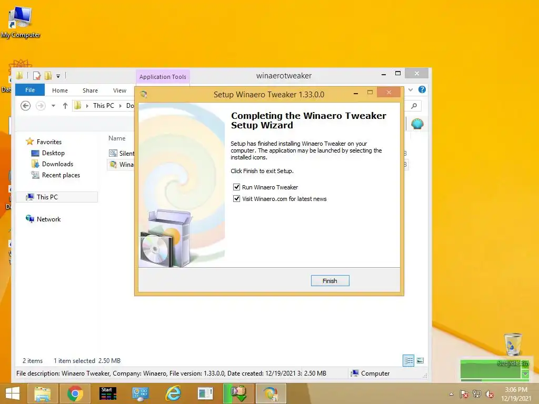Select Favorites in the navigation pane
Viewport: 539px width, 404px height.
click(x=49, y=142)
